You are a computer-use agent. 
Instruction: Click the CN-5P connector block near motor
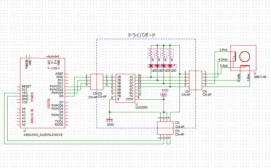point(195,80)
